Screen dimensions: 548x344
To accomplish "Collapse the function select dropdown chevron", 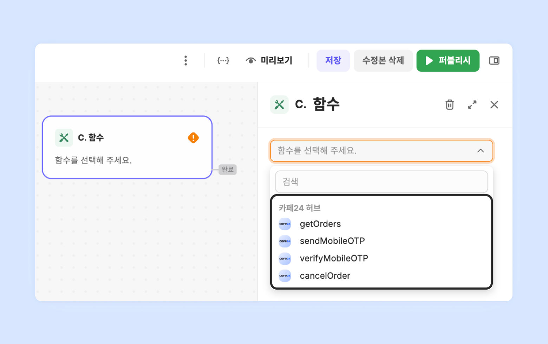I will 480,151.
